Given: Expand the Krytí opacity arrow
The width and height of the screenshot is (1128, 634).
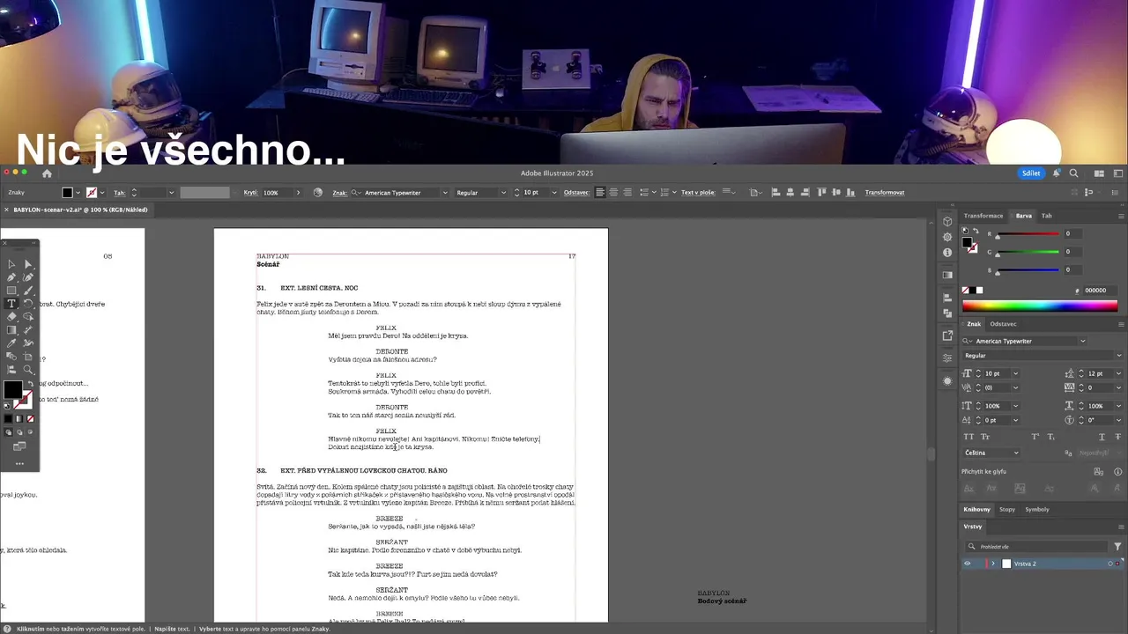Looking at the screenshot, I should coord(298,192).
